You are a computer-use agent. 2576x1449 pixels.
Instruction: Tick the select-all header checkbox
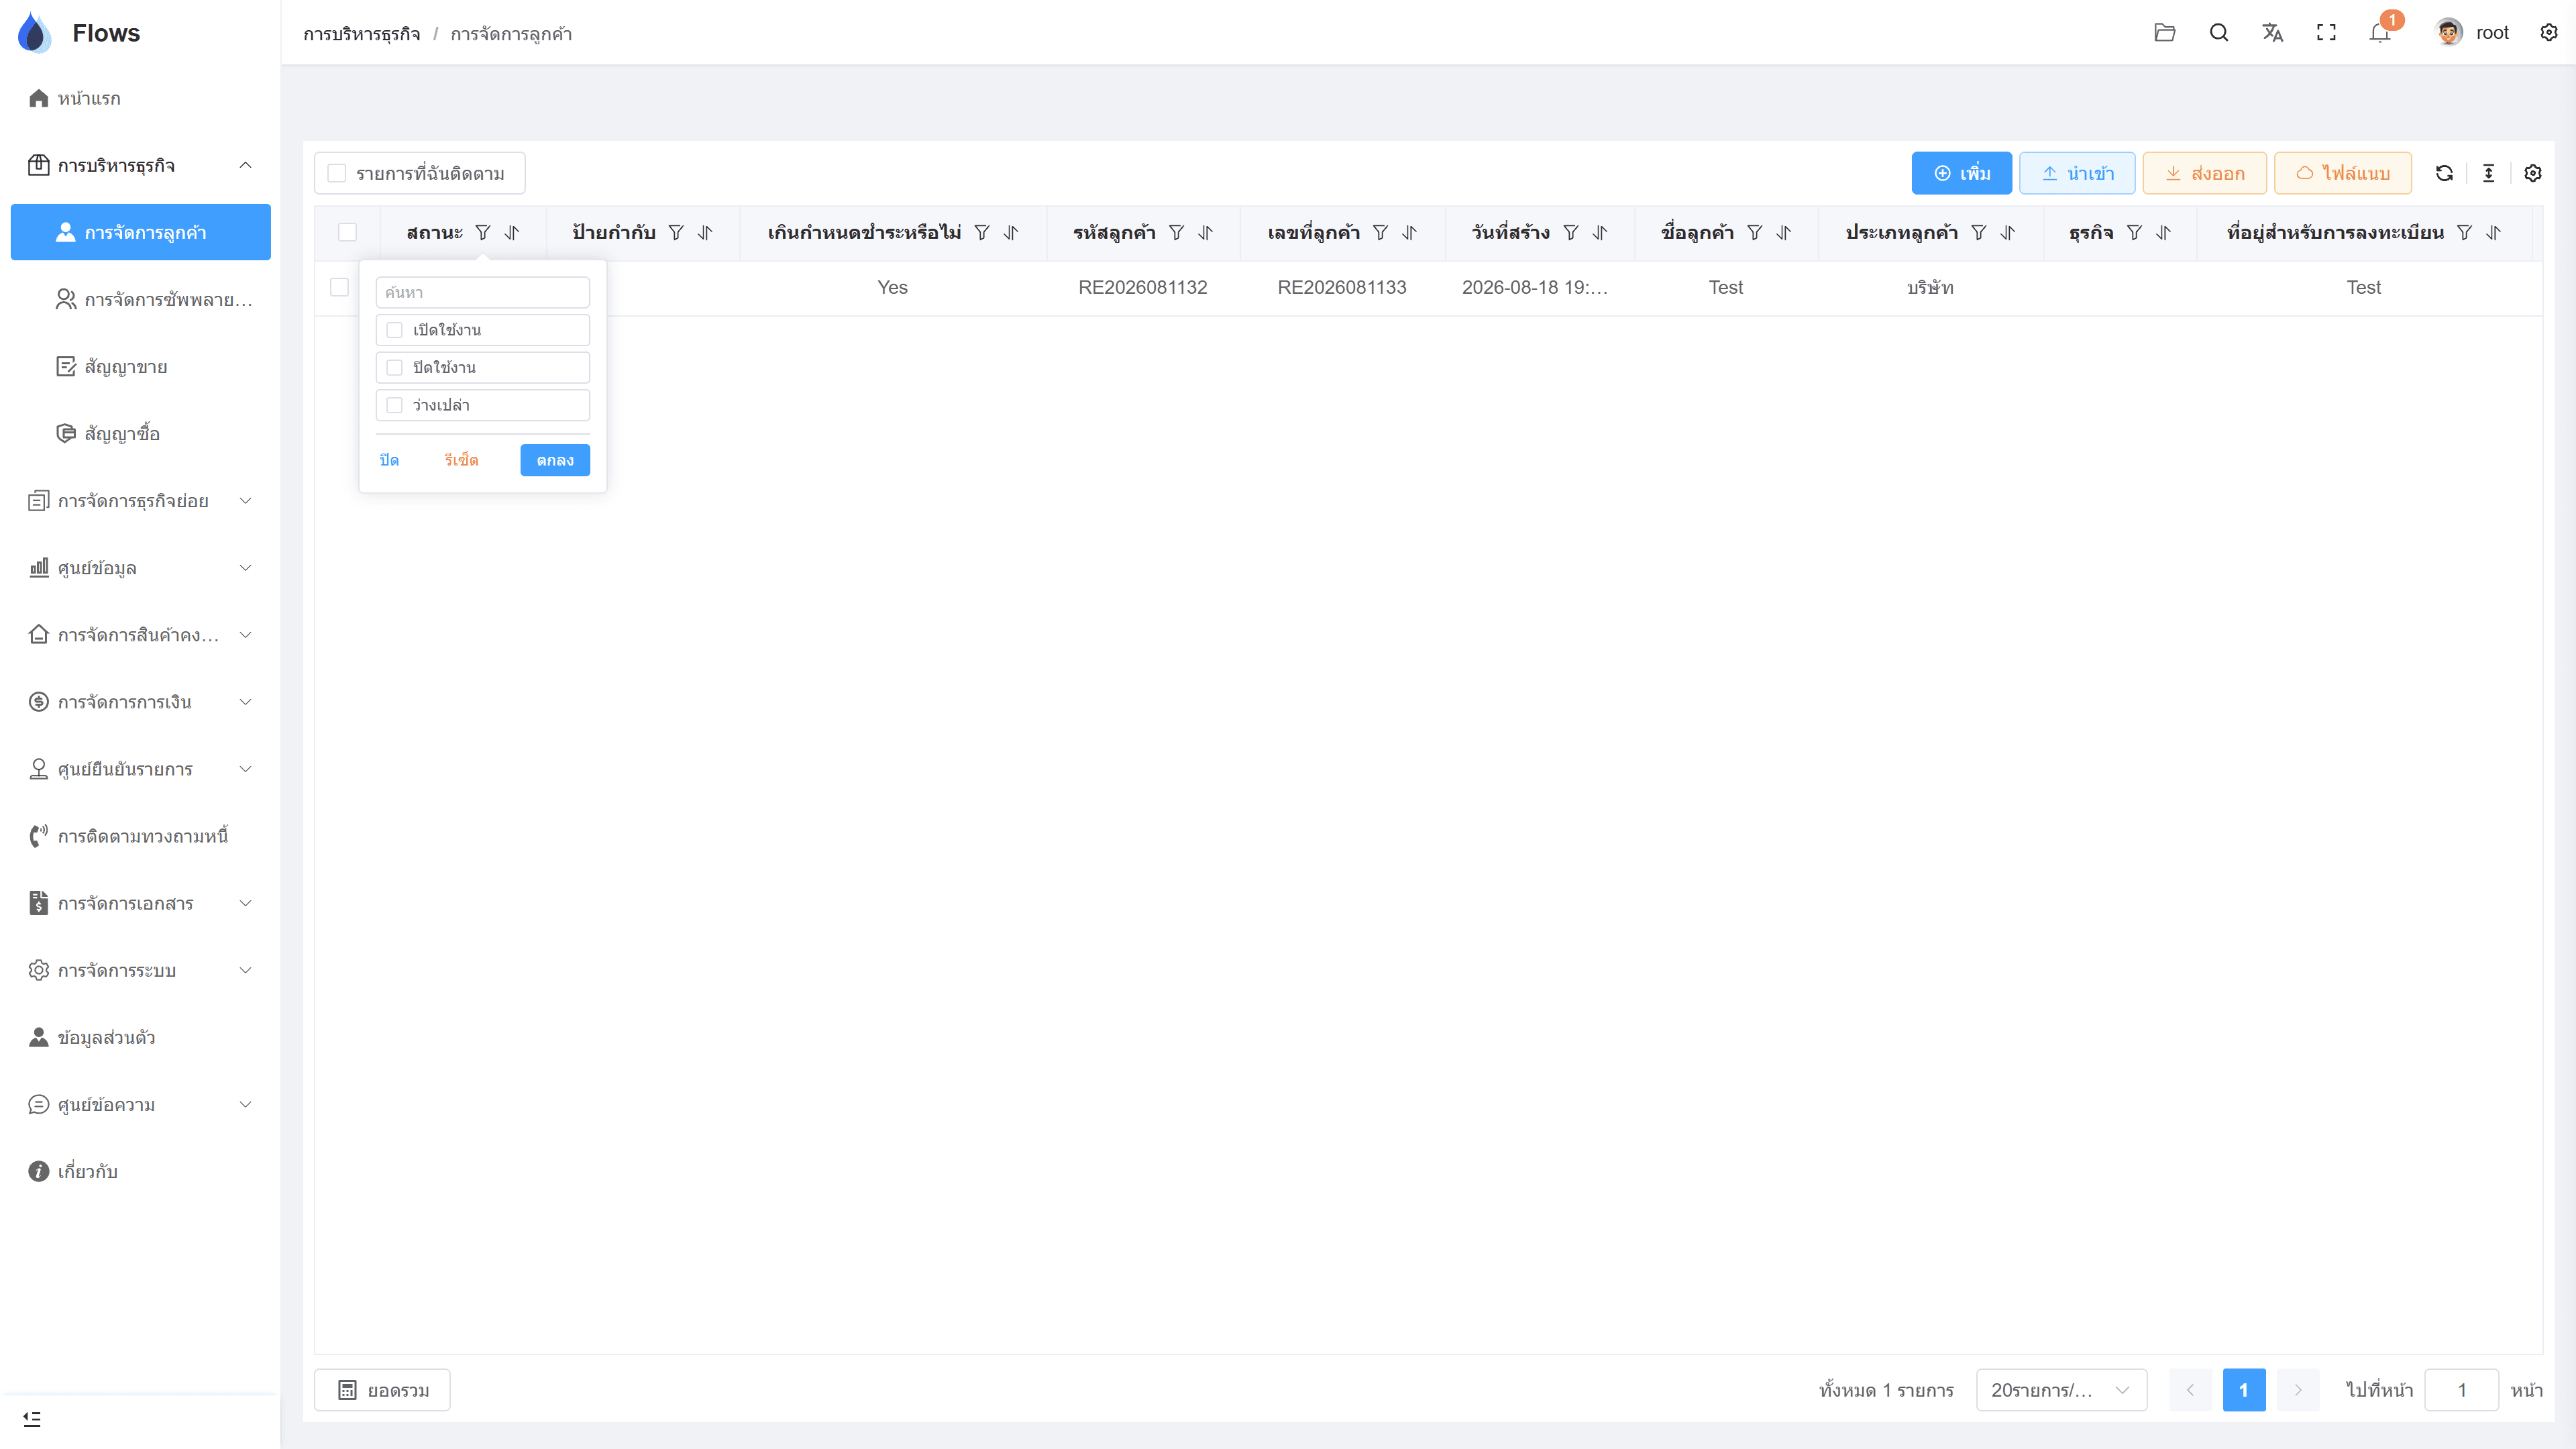coord(347,232)
